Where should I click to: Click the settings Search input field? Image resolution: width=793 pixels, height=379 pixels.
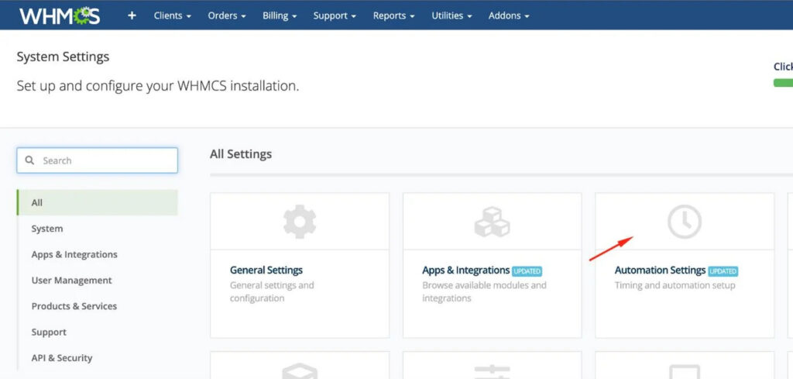105,160
